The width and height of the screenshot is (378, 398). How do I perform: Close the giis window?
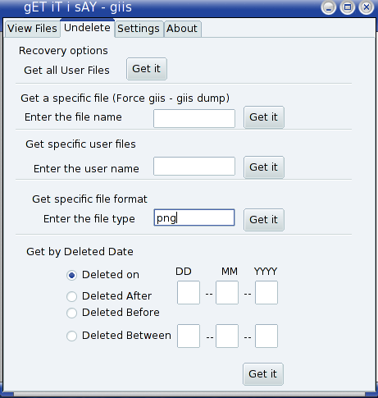click(367, 7)
